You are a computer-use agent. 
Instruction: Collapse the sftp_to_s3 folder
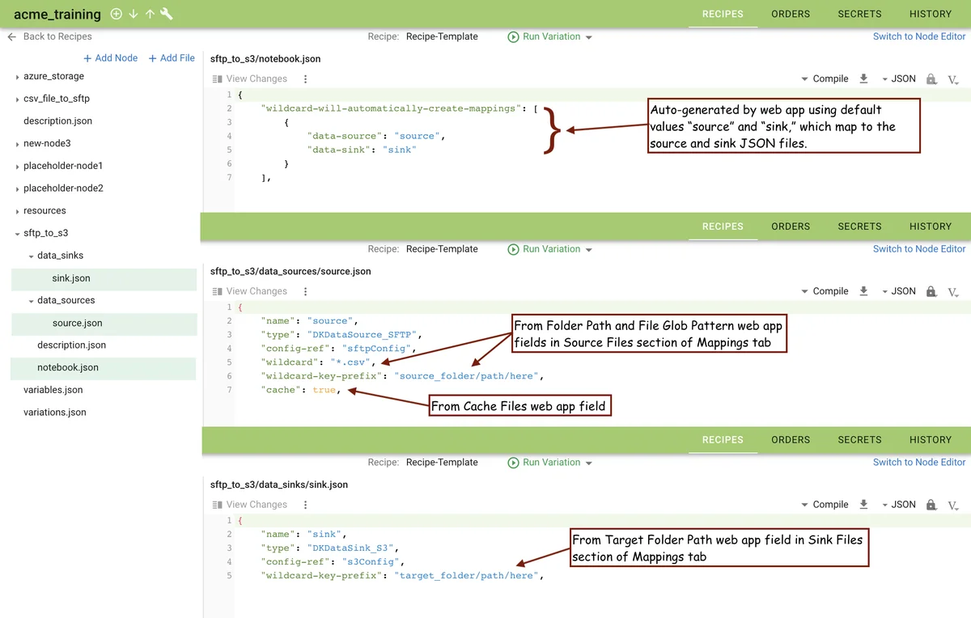tap(18, 234)
